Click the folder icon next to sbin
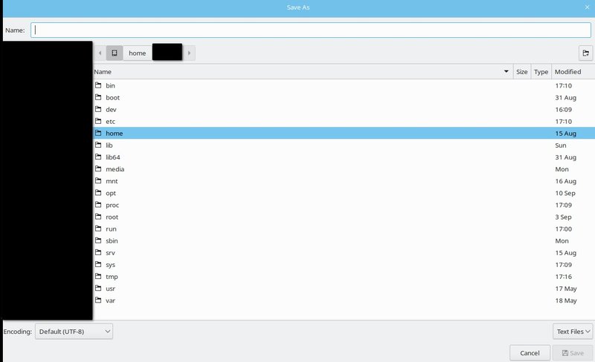 [x=98, y=240]
